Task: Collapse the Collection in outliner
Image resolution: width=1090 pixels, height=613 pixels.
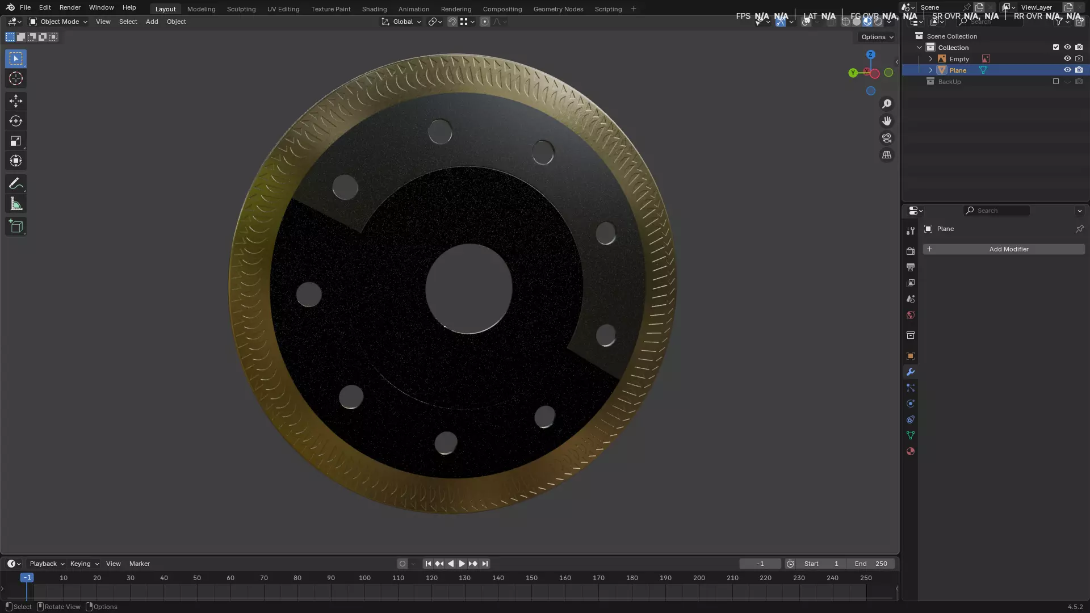Action: coord(919,47)
